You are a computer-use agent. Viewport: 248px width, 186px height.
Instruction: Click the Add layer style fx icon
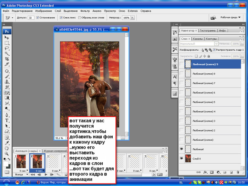[205, 172]
